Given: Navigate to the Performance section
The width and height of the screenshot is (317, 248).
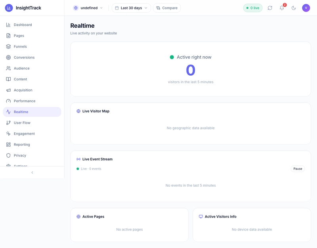Looking at the screenshot, I should click(32, 101).
